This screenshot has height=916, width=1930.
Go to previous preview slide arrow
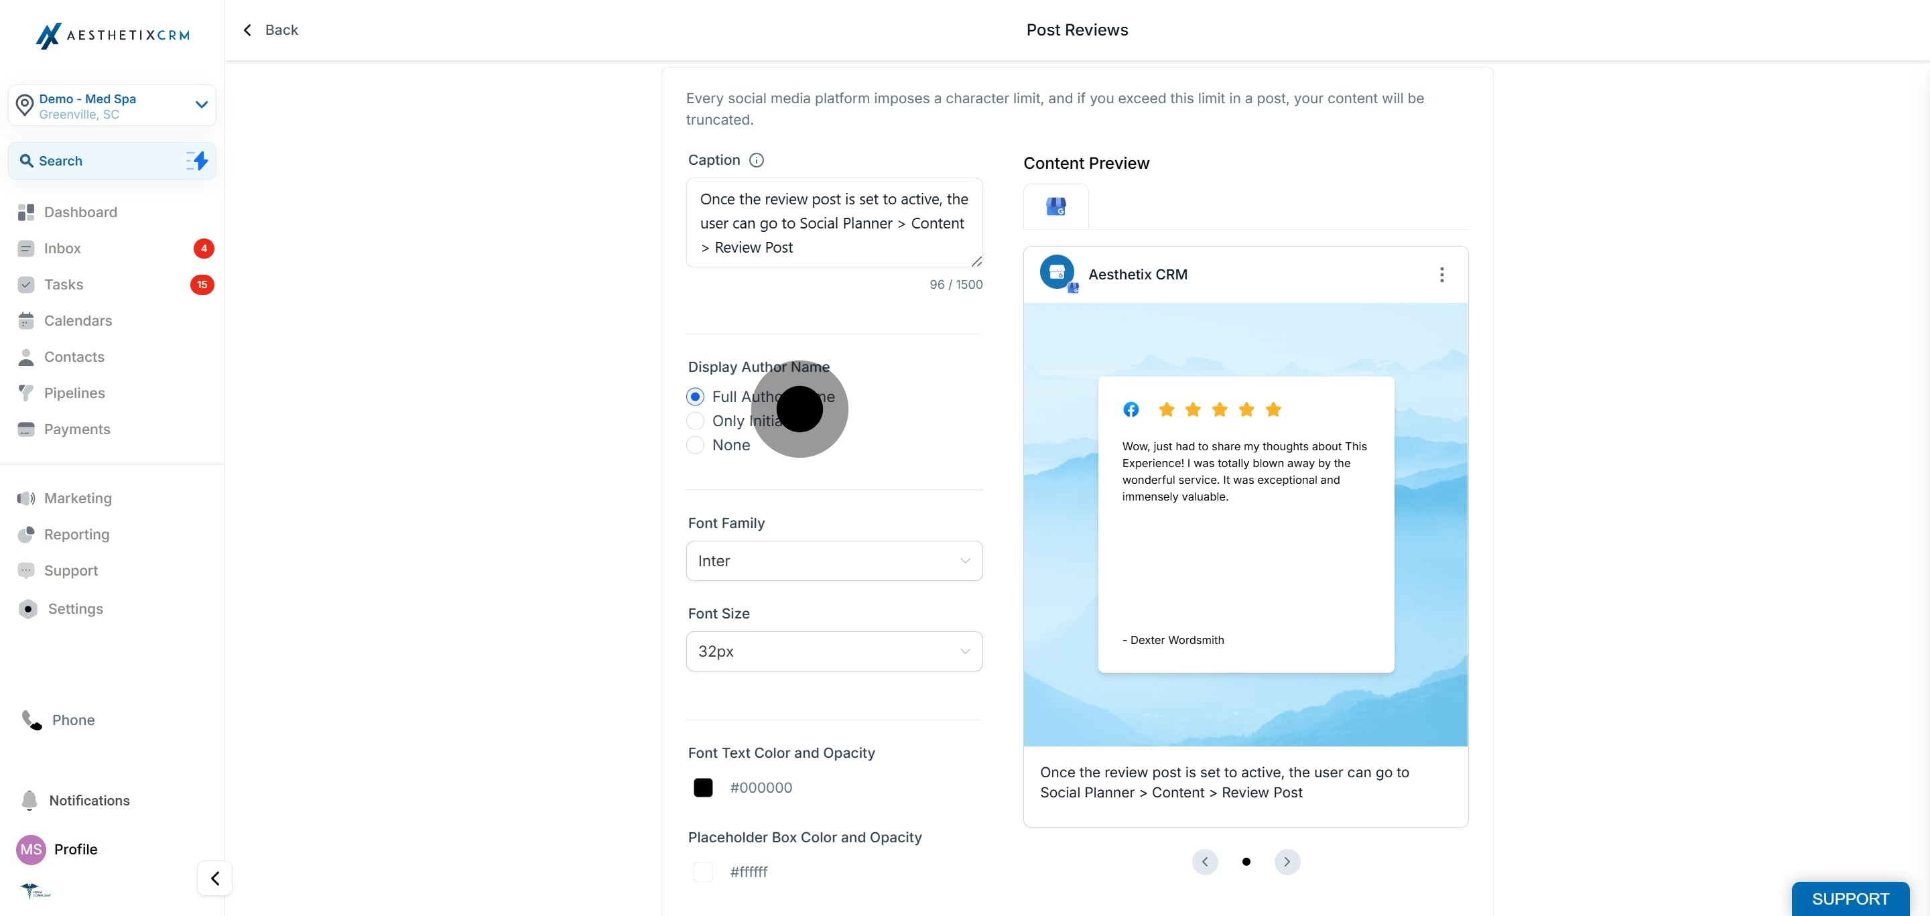coord(1204,861)
